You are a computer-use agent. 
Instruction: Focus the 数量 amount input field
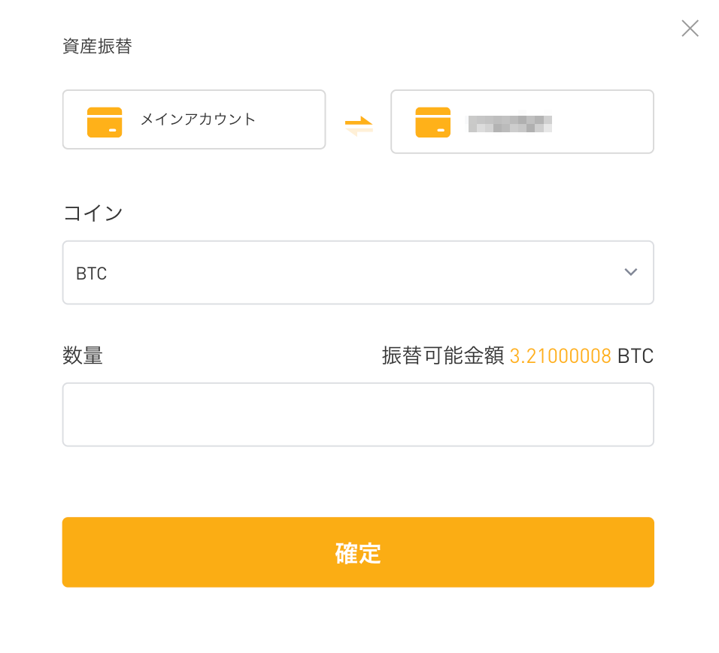(x=358, y=415)
